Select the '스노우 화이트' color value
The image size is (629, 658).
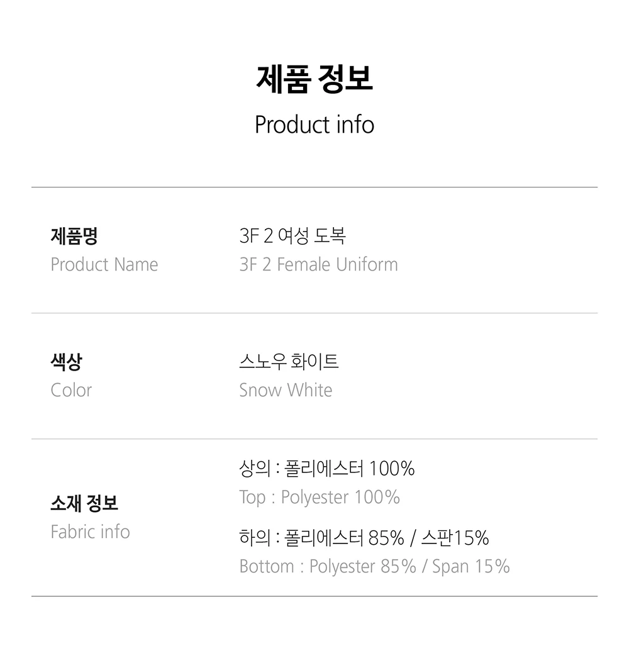point(289,362)
